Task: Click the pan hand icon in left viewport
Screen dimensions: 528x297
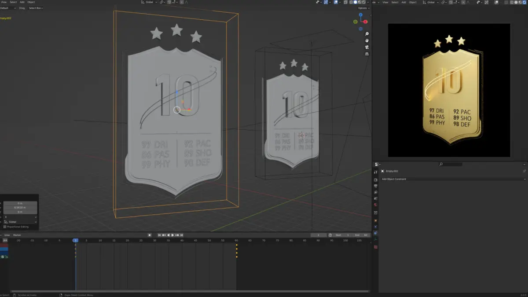Action: coord(367,40)
